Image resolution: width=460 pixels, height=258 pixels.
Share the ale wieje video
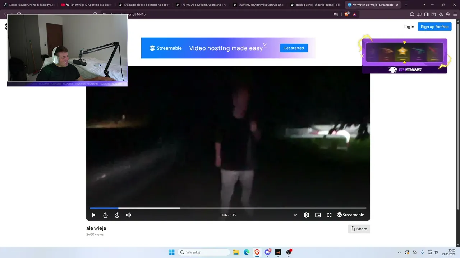pyautogui.click(x=359, y=229)
